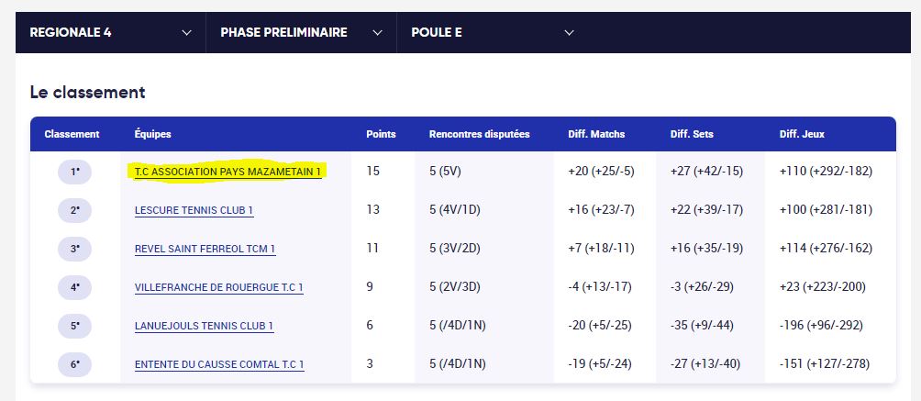This screenshot has width=921, height=401.
Task: Open ENTENTE DU CAUSSE COMTAL T.C 1 link
Action: (x=219, y=365)
